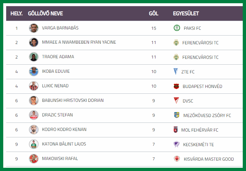This screenshot has height=171, width=246.
Task: Click the DVSC club logo
Action: (176, 101)
